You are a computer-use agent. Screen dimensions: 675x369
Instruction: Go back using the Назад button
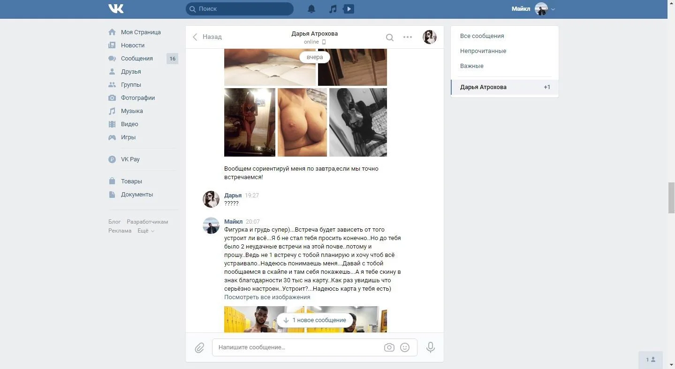(x=207, y=37)
